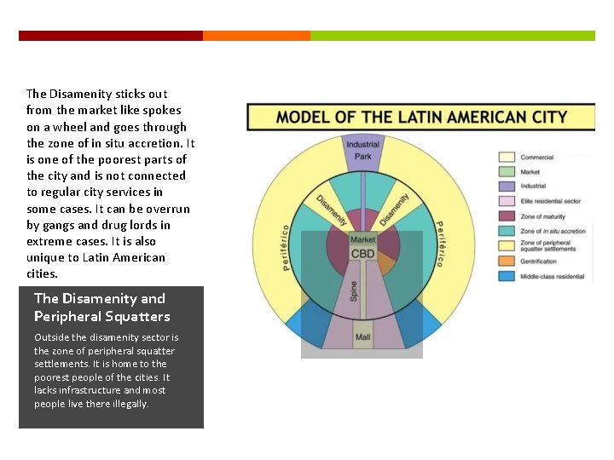This screenshot has height=460, width=614.
Task: Click the 'Middle-class residential' legend label
Action: coord(552,277)
